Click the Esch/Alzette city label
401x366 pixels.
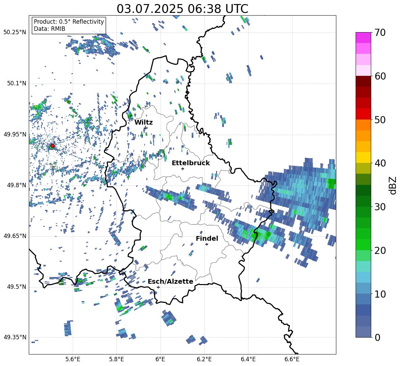pyautogui.click(x=170, y=281)
